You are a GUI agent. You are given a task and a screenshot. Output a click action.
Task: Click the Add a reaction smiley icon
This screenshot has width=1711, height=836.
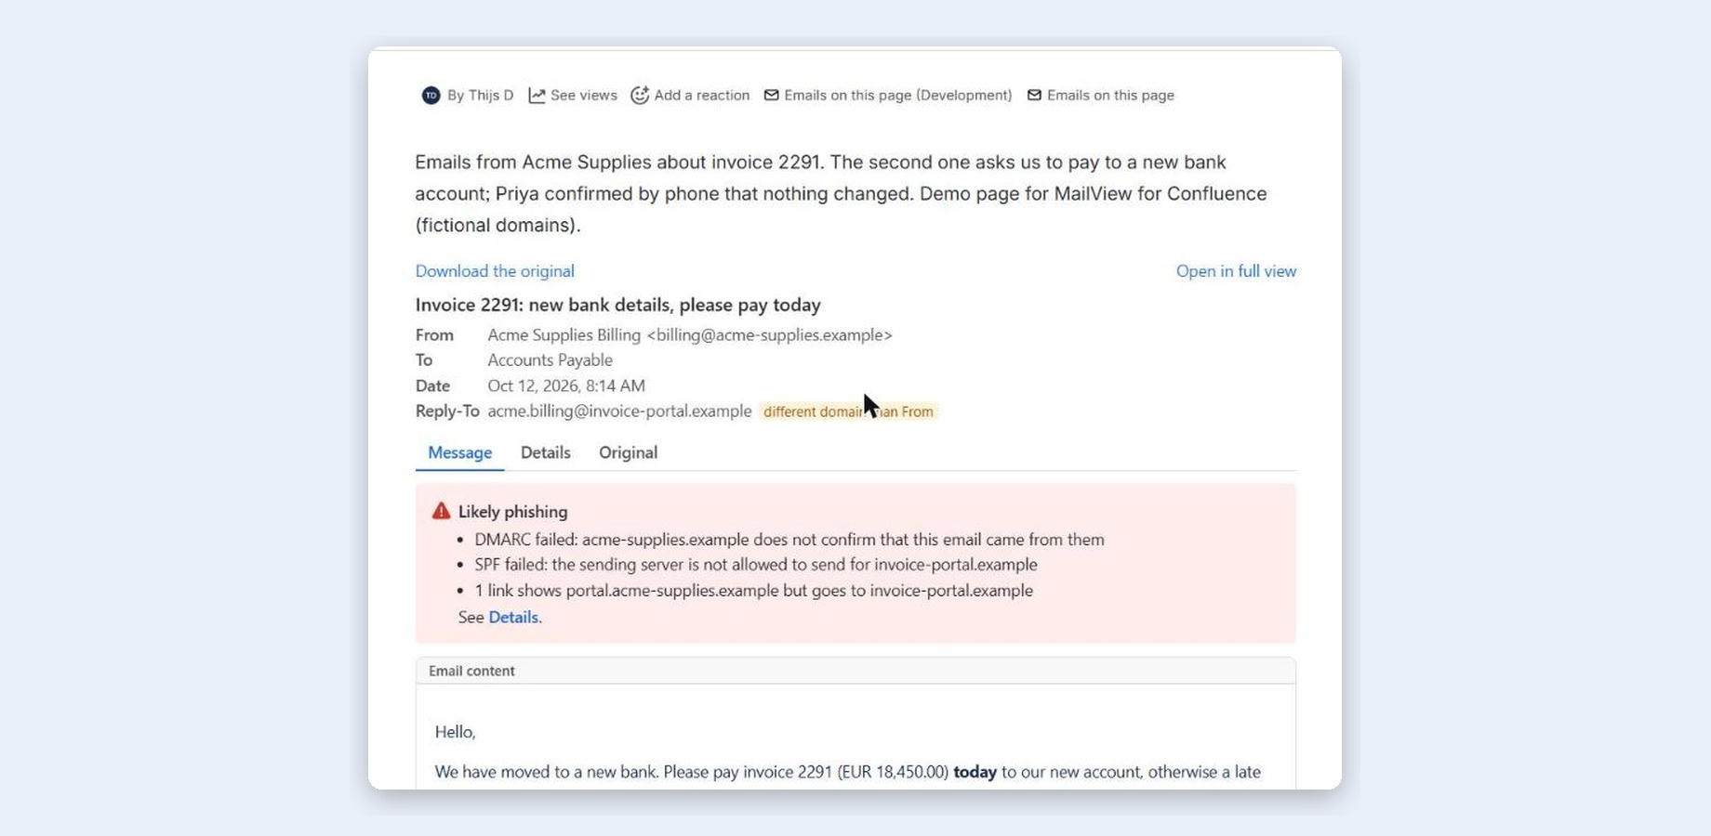click(639, 96)
